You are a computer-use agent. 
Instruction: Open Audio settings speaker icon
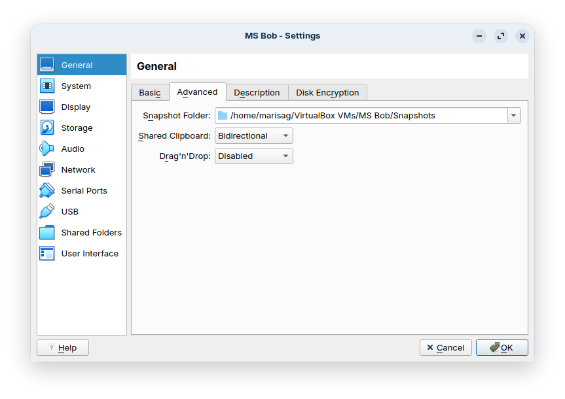pyautogui.click(x=47, y=148)
